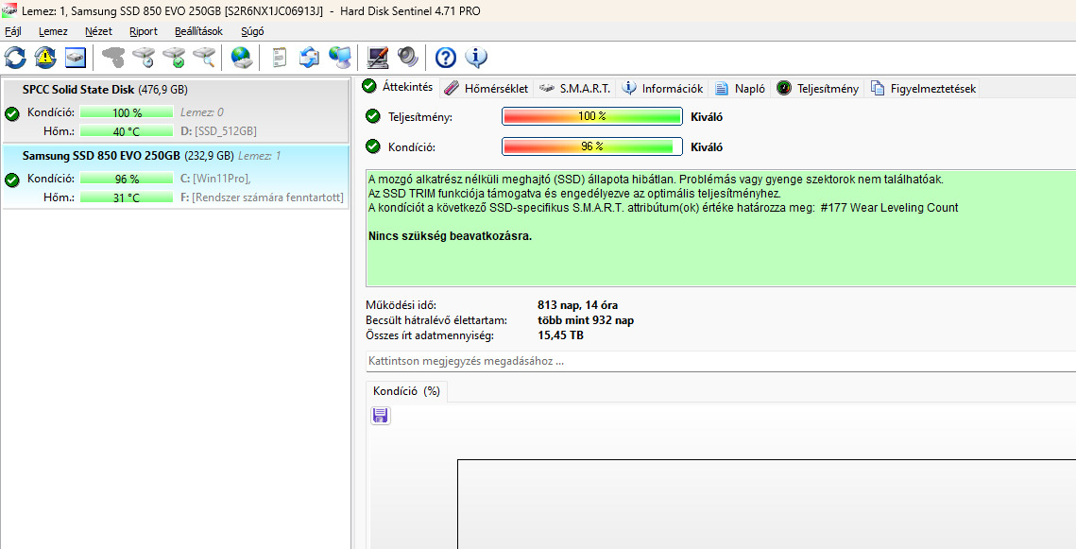The image size is (1076, 549).
Task: Click the blue refresh arrows toolbar icon
Action: [x=15, y=58]
